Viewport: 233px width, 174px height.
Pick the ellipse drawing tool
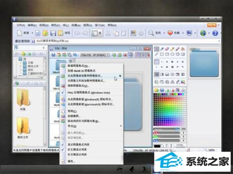(172, 54)
